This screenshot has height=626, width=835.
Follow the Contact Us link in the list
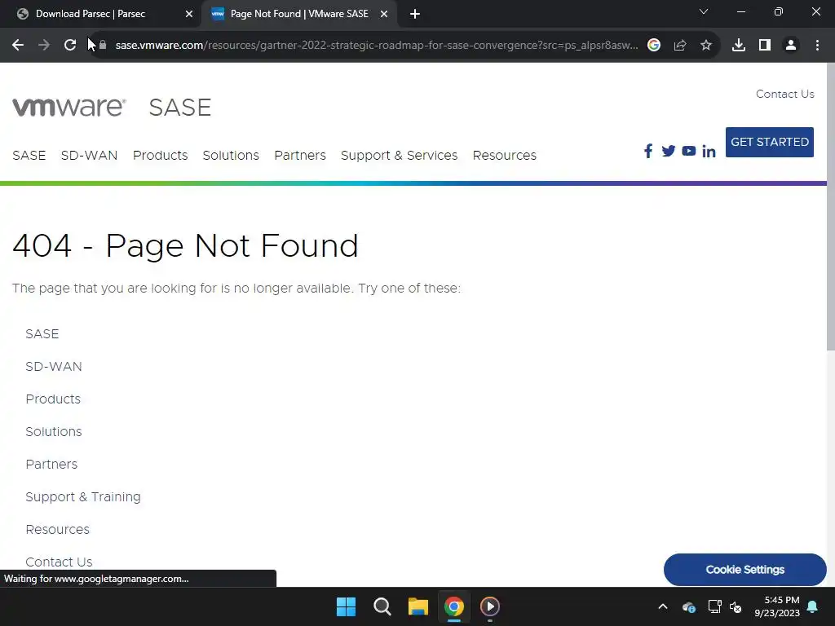[x=59, y=562]
